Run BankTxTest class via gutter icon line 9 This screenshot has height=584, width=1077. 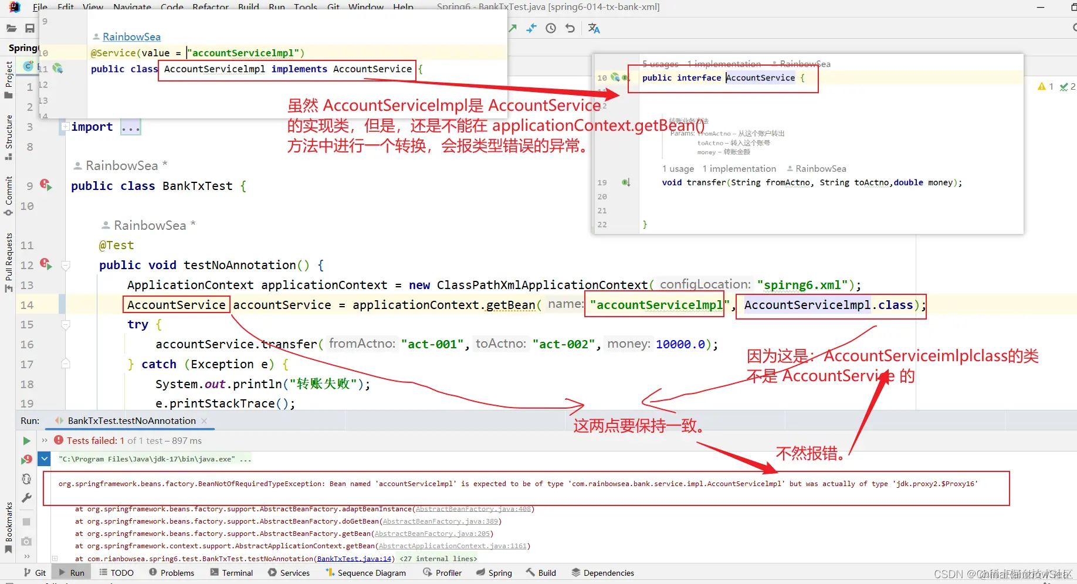tap(46, 185)
